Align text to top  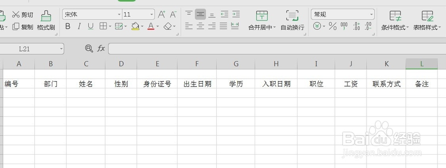(x=189, y=14)
